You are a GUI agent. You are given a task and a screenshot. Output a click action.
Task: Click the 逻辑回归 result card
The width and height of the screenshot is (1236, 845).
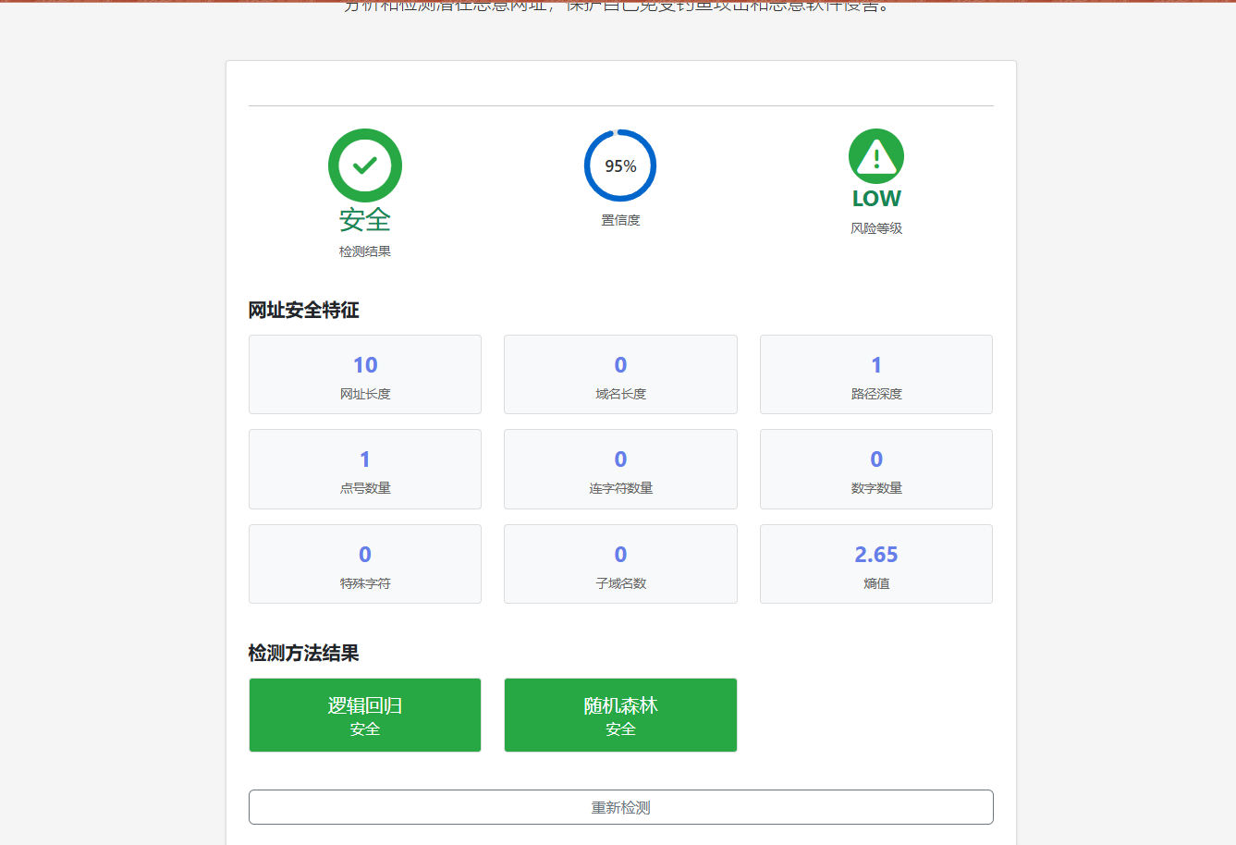365,716
